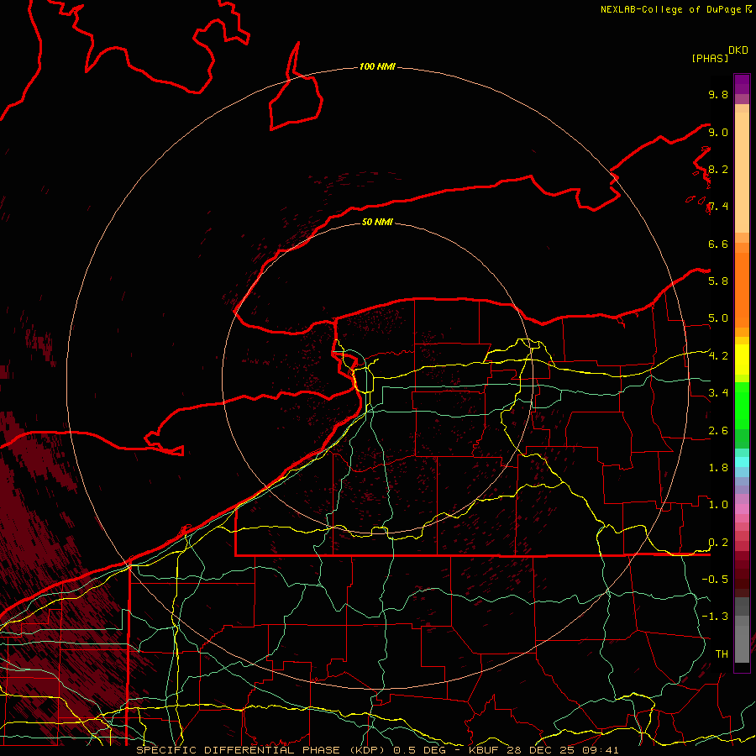The image size is (756, 756).
Task: Click the light peach band in color bar
Action: pyautogui.click(x=742, y=172)
